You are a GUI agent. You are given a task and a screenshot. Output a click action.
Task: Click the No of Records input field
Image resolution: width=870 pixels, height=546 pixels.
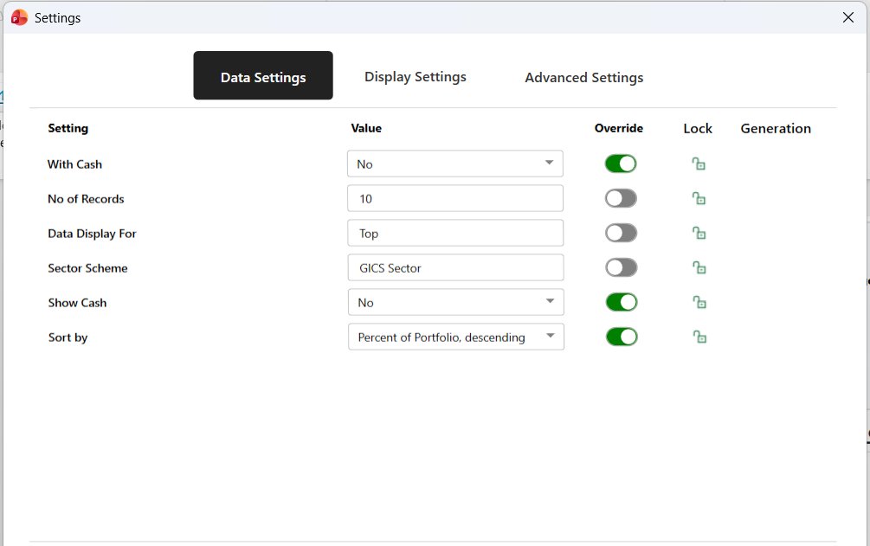click(454, 198)
